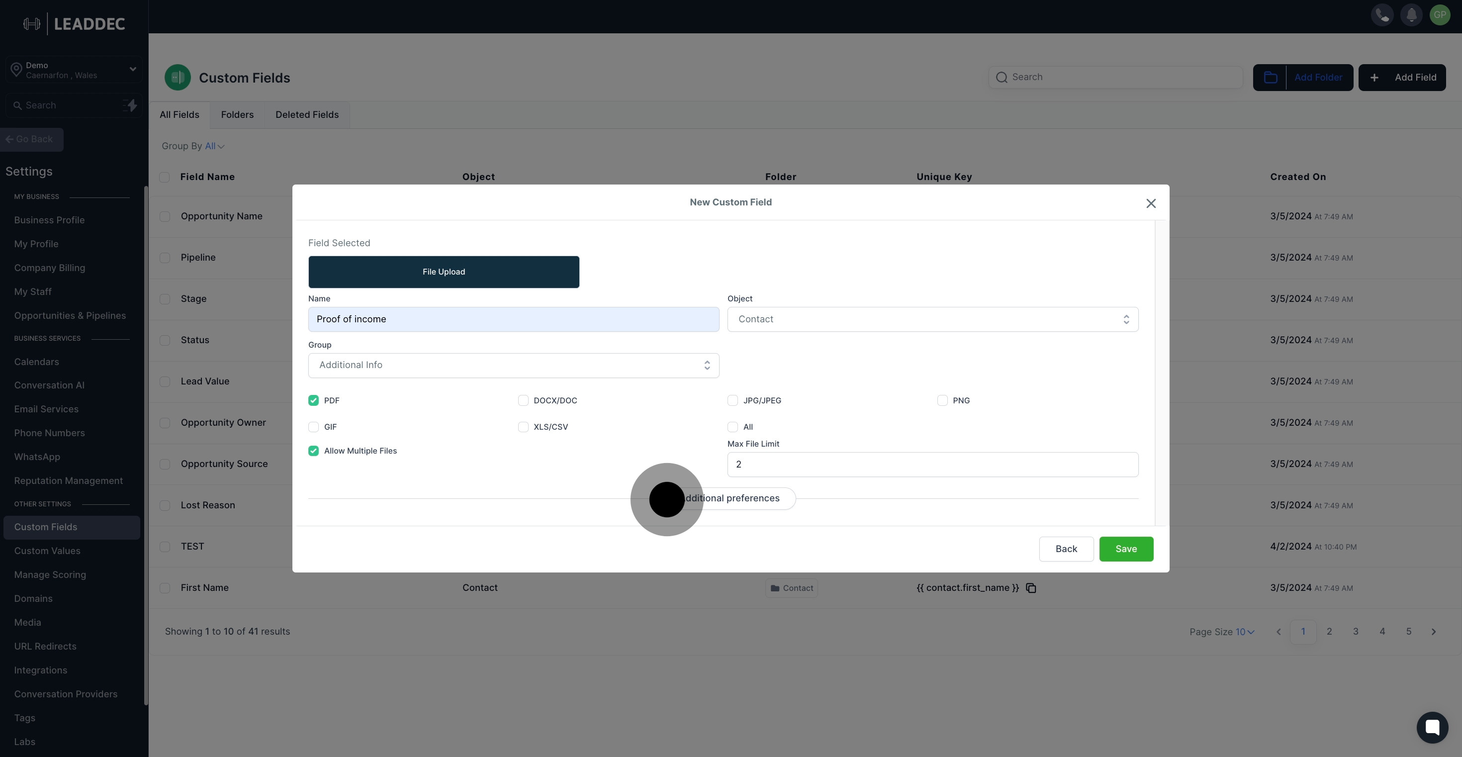
Task: Click the lightning quick actions icon
Action: pos(130,105)
